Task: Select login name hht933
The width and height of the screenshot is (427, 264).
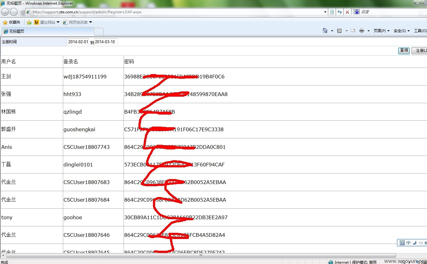Action: [72, 94]
